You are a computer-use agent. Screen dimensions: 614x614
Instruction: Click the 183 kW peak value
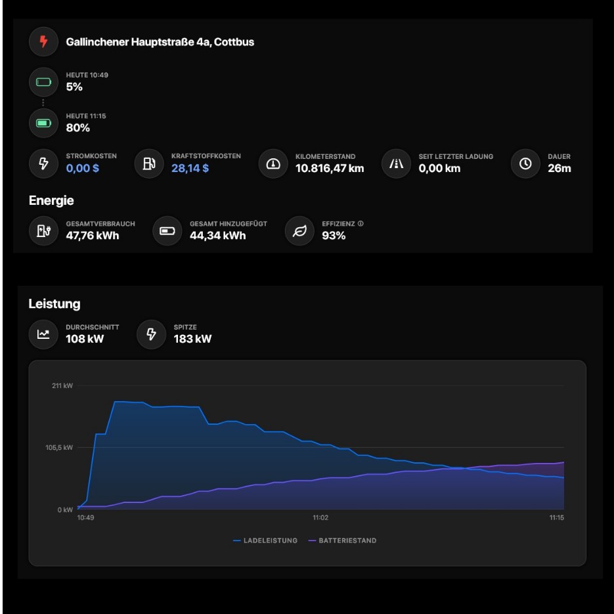pos(192,339)
